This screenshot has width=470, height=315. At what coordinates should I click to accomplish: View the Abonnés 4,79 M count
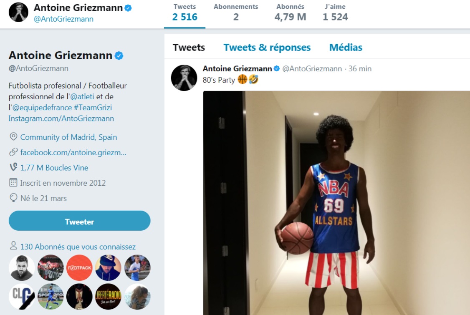pyautogui.click(x=290, y=13)
